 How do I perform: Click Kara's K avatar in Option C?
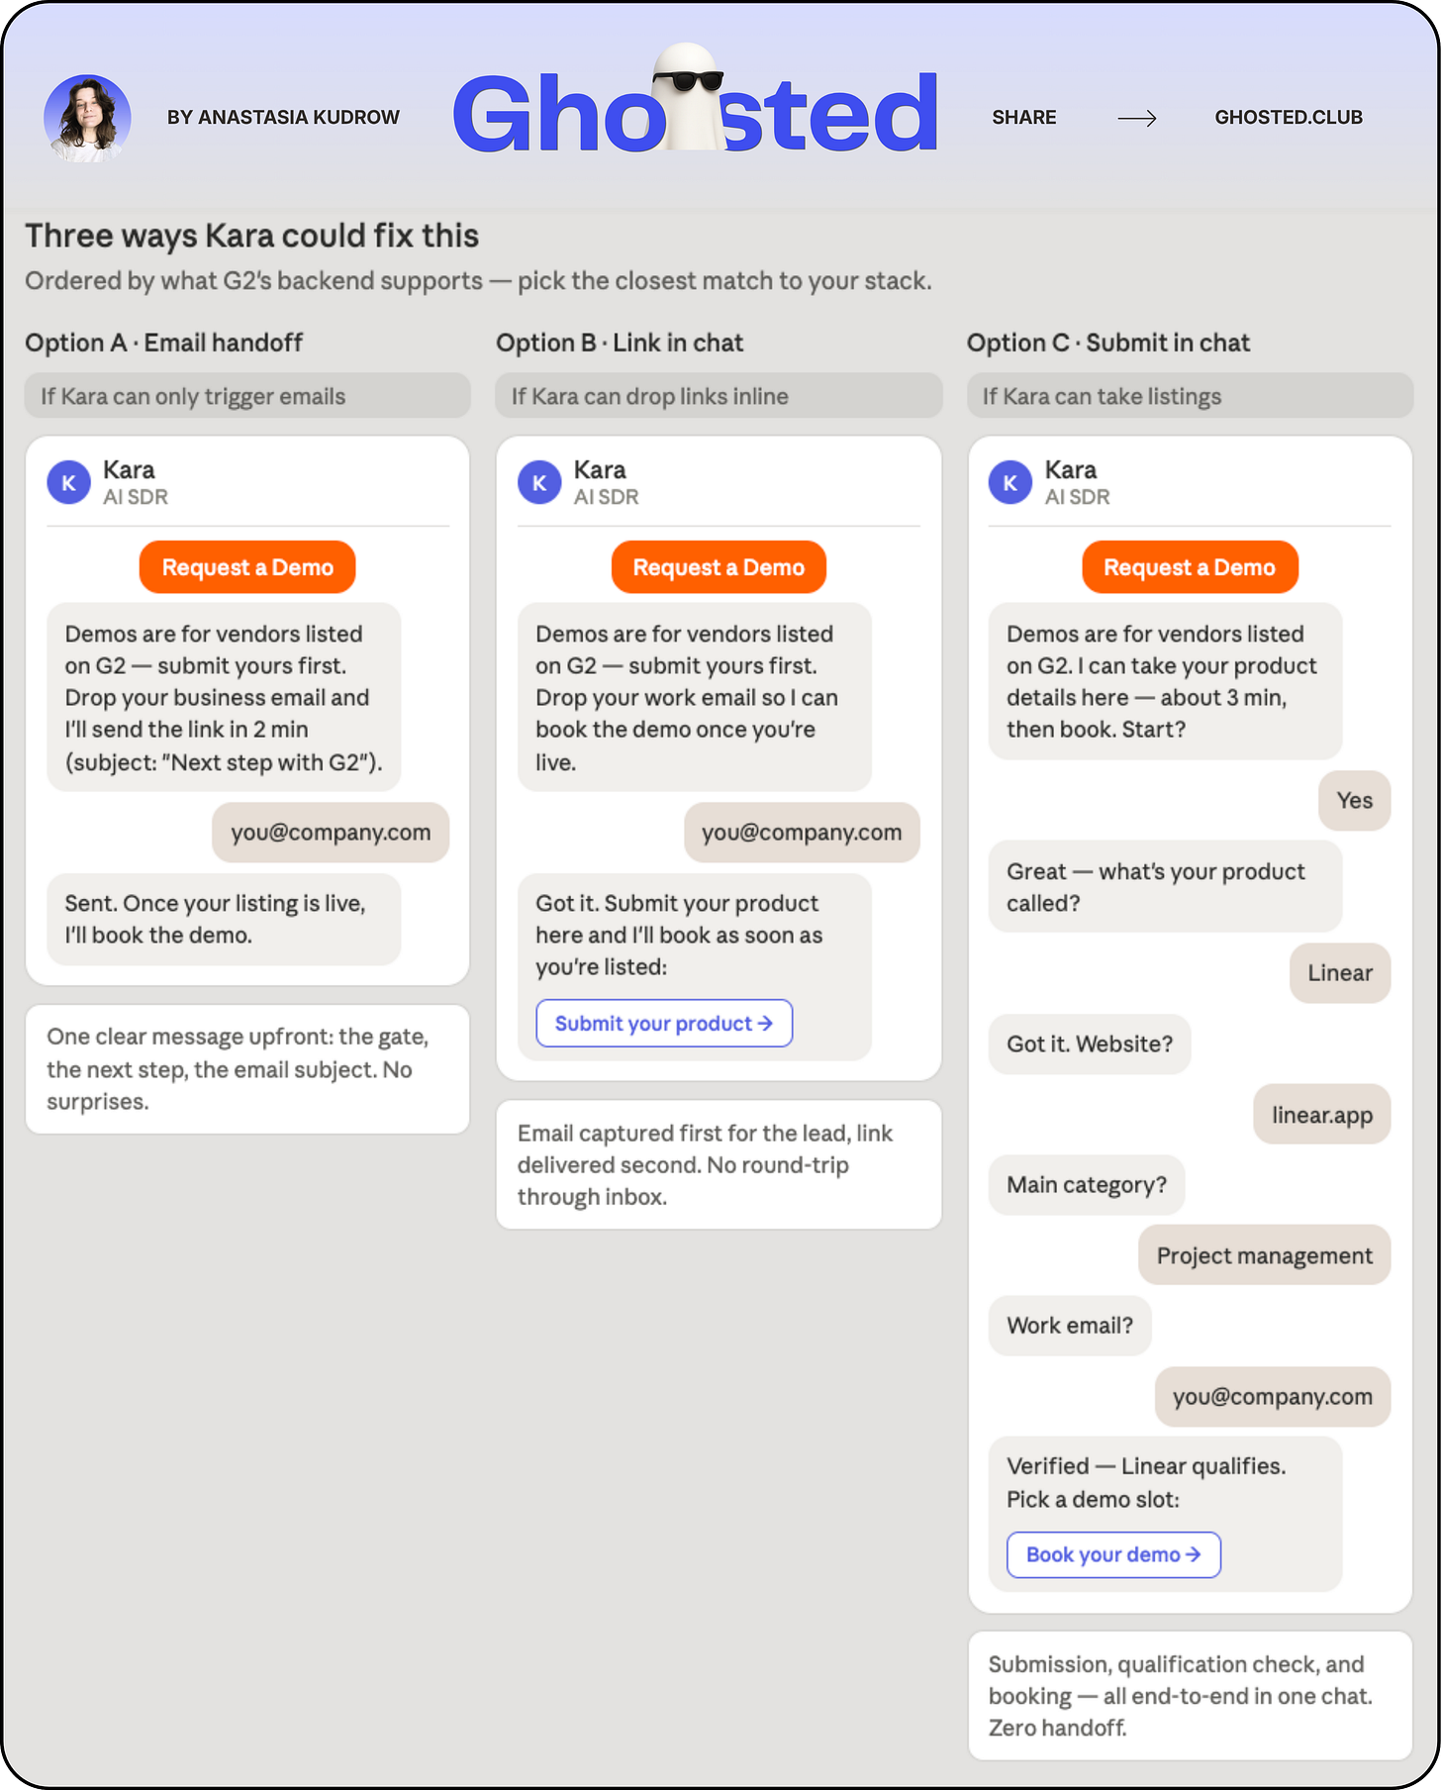pos(1010,483)
